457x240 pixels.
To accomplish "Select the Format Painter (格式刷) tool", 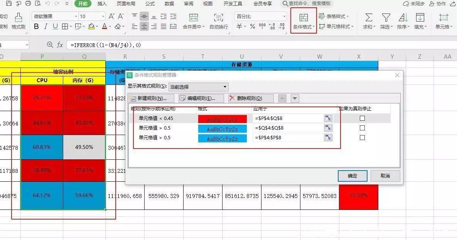I will [19, 21].
